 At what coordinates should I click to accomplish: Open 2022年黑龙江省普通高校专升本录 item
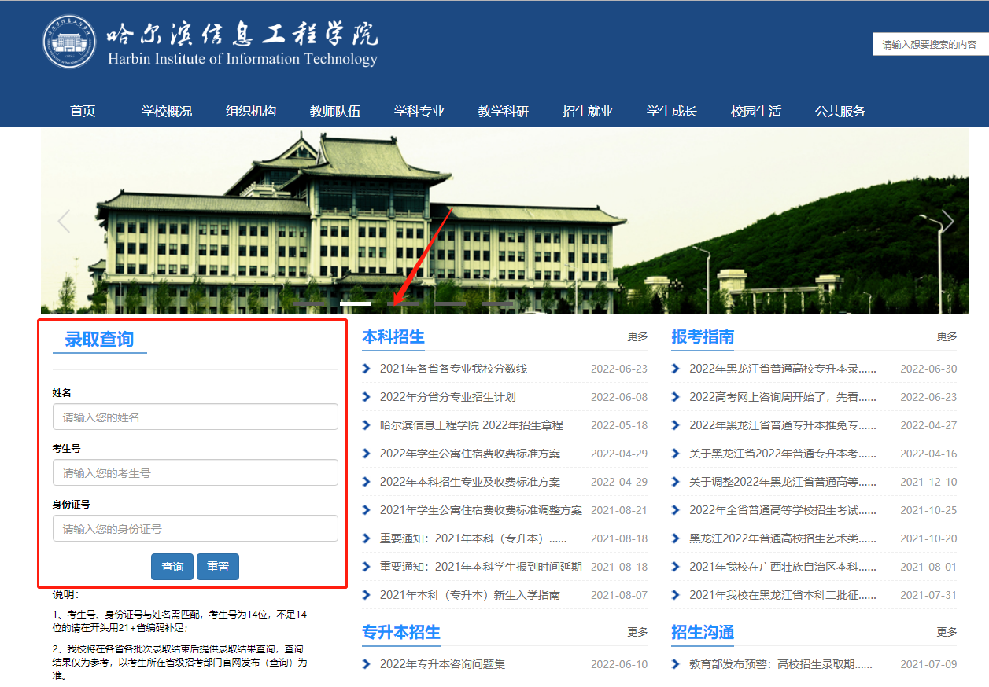point(783,369)
